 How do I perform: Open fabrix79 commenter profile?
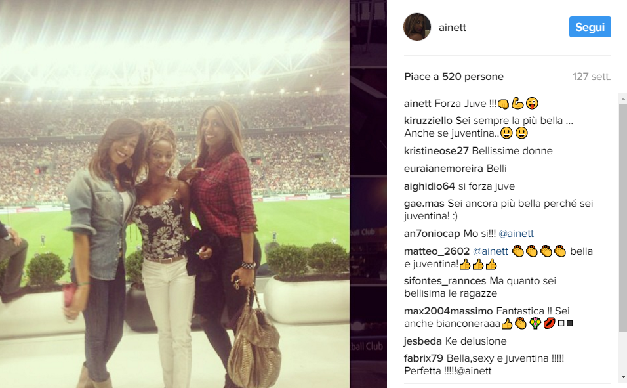(424, 358)
